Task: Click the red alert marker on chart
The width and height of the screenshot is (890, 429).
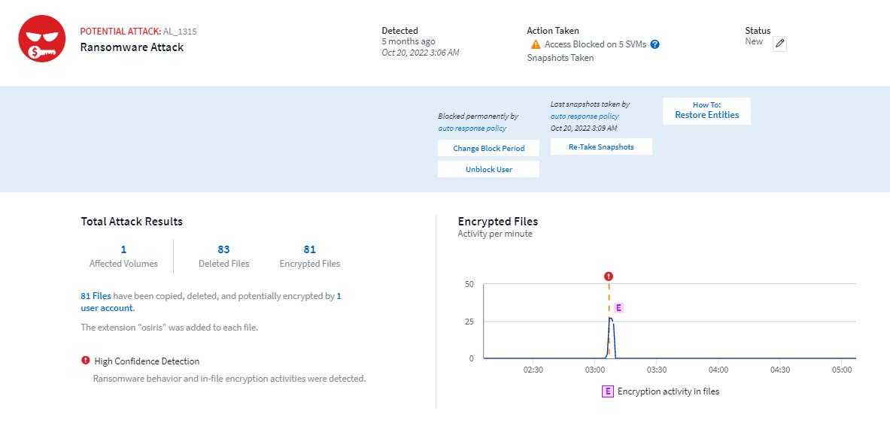Action: 609,276
